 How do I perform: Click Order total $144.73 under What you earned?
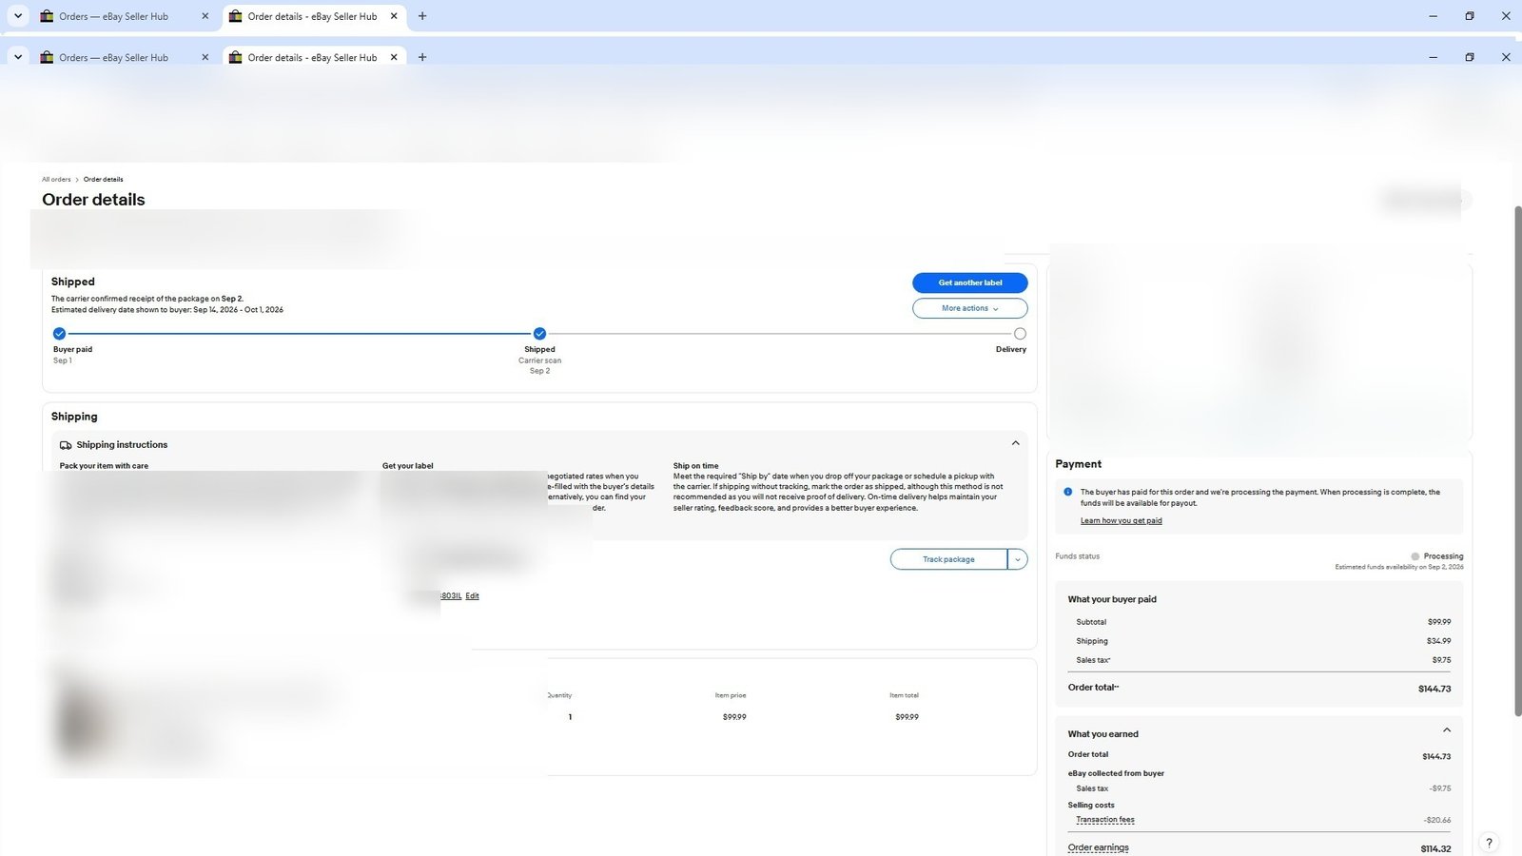[1436, 757]
